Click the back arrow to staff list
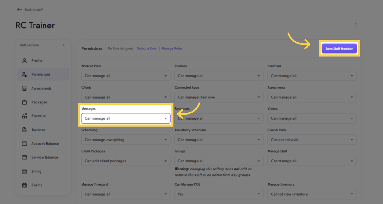The height and width of the screenshot is (204, 383). pos(19,9)
